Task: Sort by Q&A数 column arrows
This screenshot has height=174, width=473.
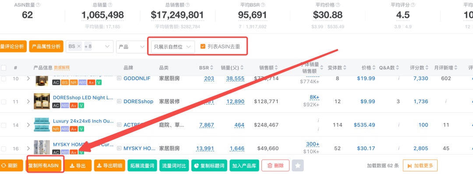Action: point(397,68)
